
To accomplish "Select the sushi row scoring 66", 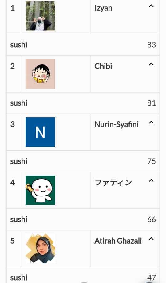I will point(83,220).
